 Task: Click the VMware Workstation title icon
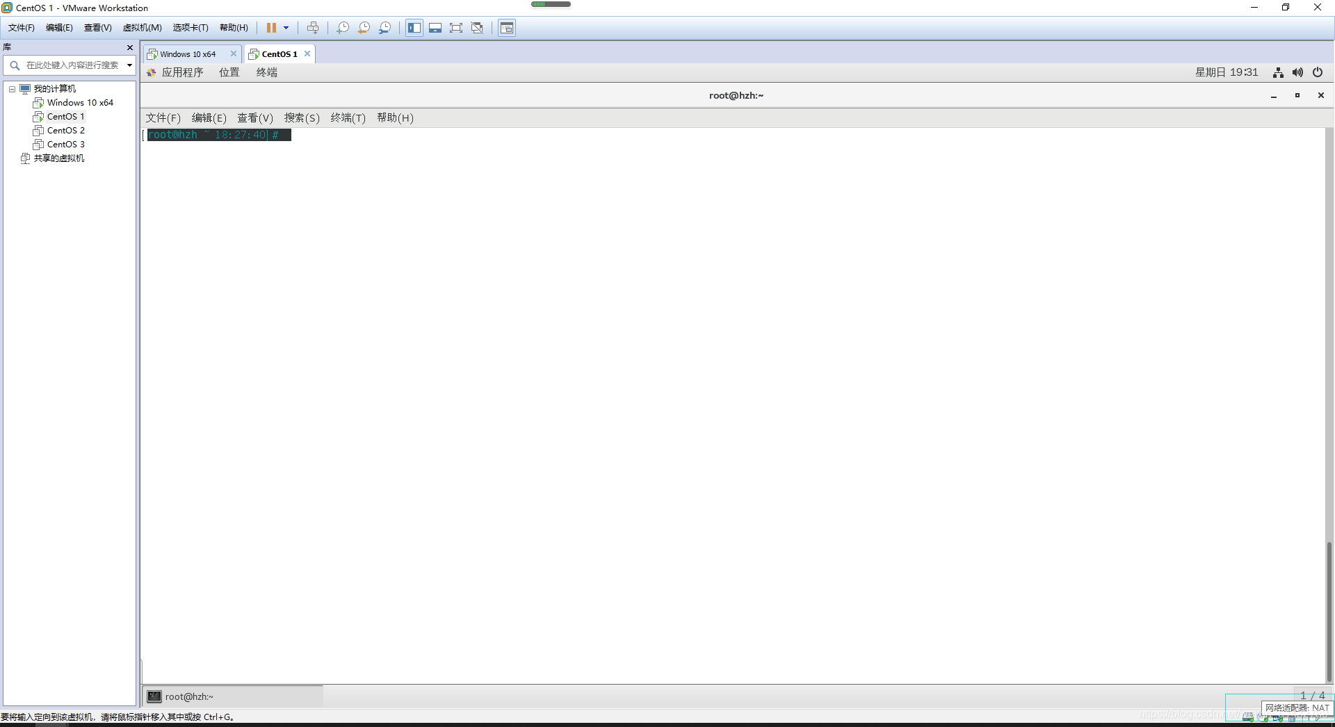(7, 8)
